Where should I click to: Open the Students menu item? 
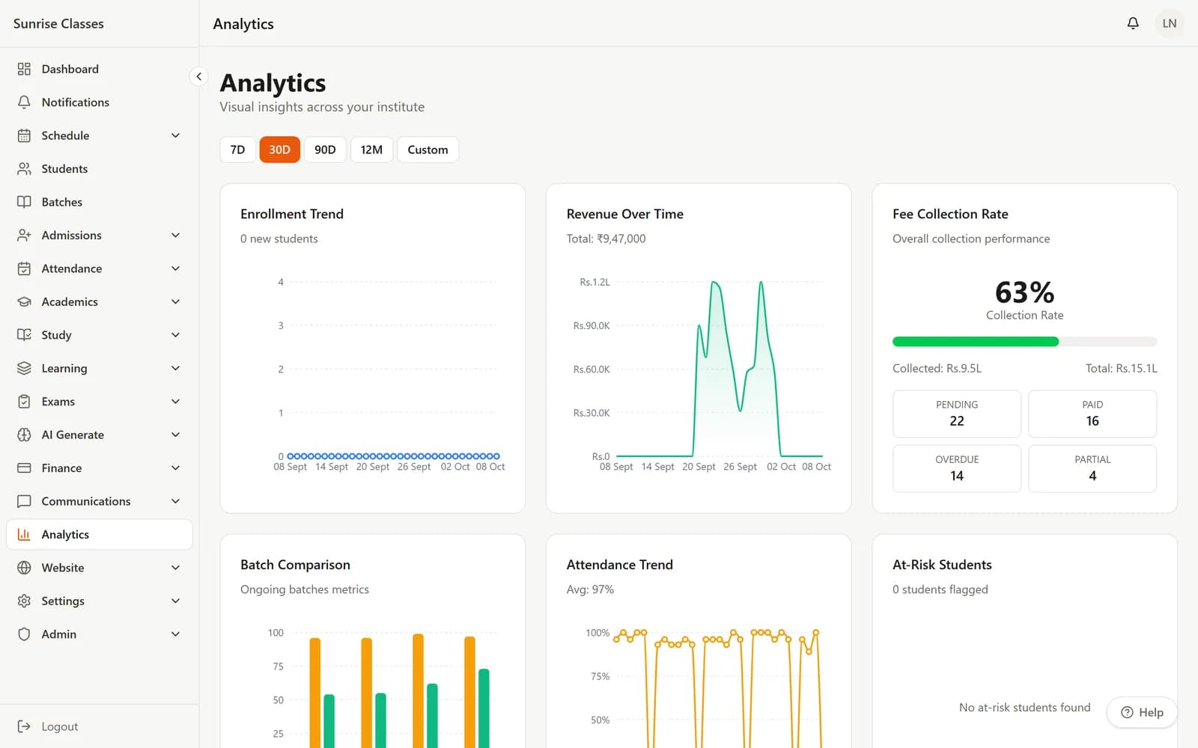click(100, 169)
